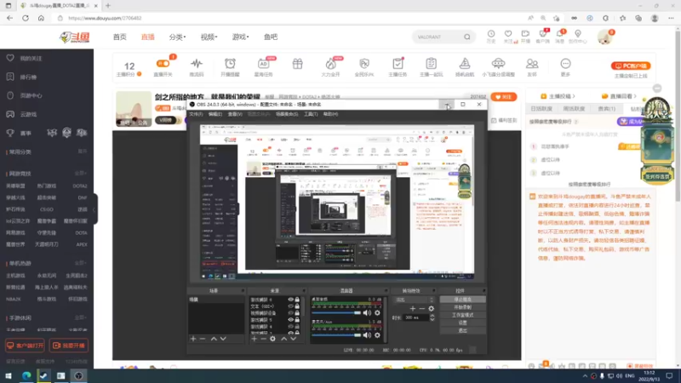The width and height of the screenshot is (681, 383).
Task: Click the gift box icon in streamer toolbar
Action: 297,64
